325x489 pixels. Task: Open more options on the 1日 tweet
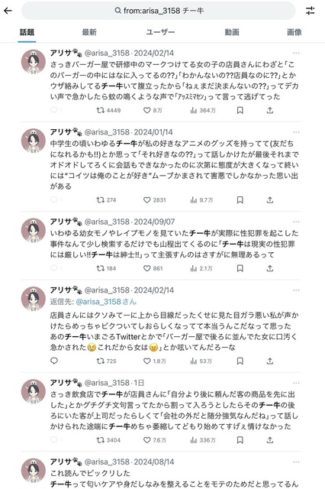(x=296, y=383)
